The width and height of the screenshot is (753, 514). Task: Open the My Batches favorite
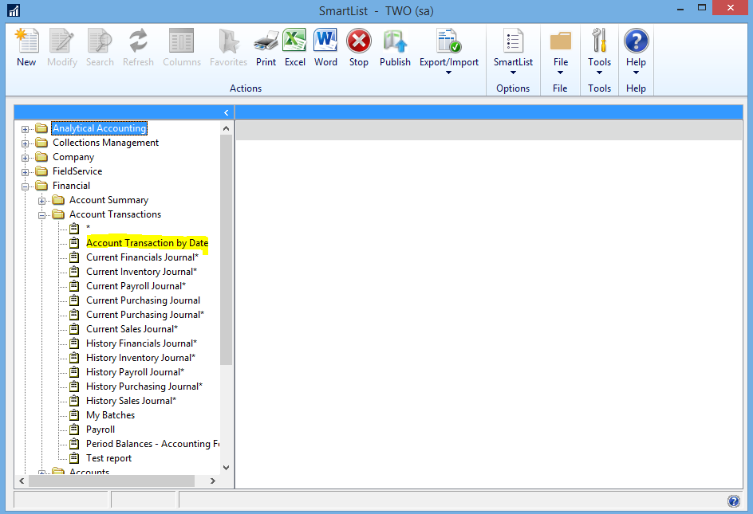pos(110,415)
